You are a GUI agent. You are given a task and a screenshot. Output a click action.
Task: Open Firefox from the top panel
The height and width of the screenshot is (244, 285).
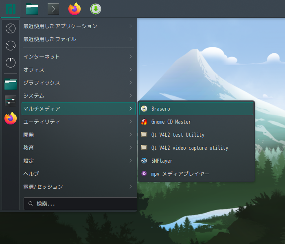[x=75, y=9]
